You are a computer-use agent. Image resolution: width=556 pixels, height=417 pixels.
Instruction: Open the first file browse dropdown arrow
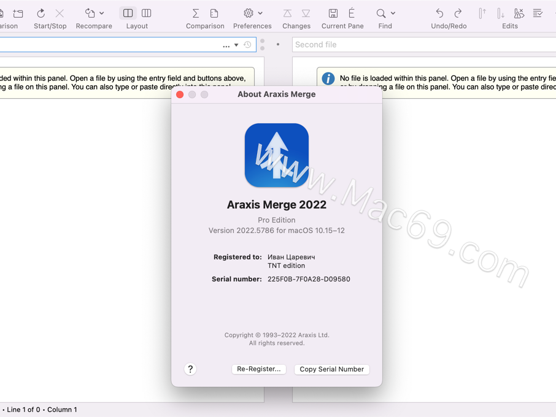tap(235, 44)
